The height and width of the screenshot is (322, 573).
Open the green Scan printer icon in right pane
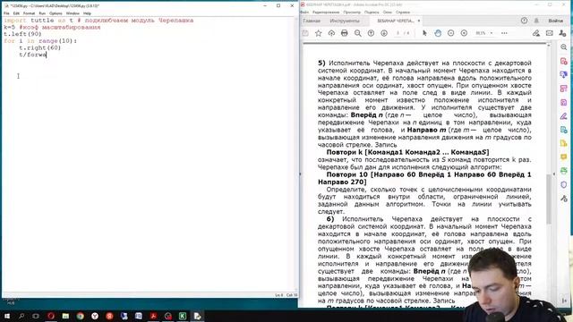point(564,171)
